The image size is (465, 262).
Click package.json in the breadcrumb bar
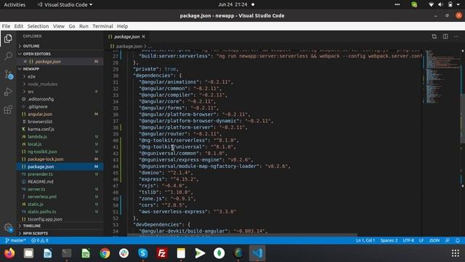click(x=129, y=47)
